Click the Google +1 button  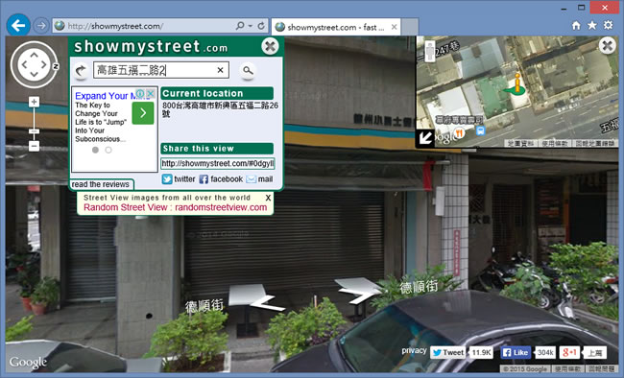(x=569, y=352)
